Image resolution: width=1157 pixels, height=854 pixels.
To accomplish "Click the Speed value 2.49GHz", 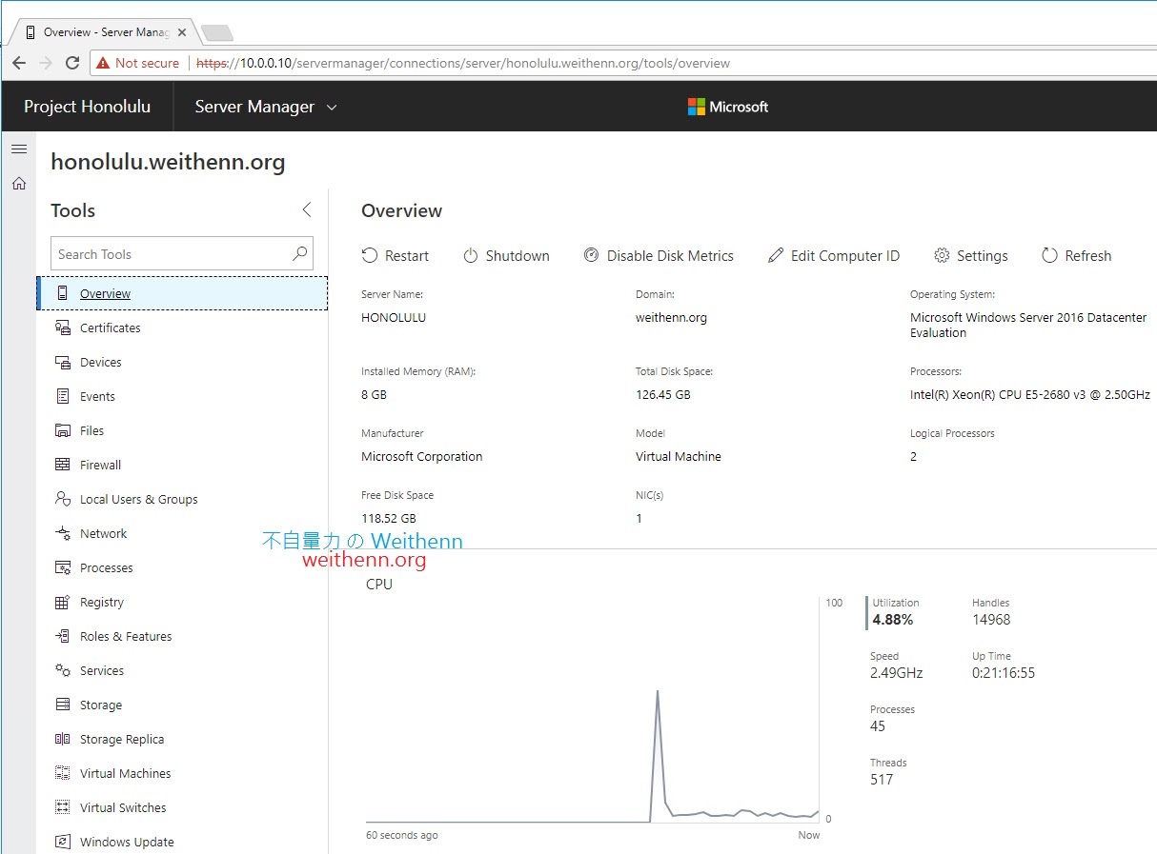I will point(897,673).
